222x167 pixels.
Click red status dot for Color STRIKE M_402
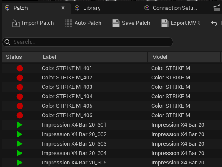[x=20, y=78]
